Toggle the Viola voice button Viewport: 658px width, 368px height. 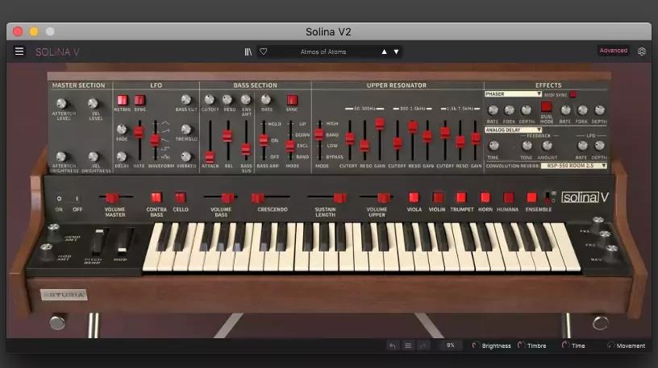pos(414,197)
